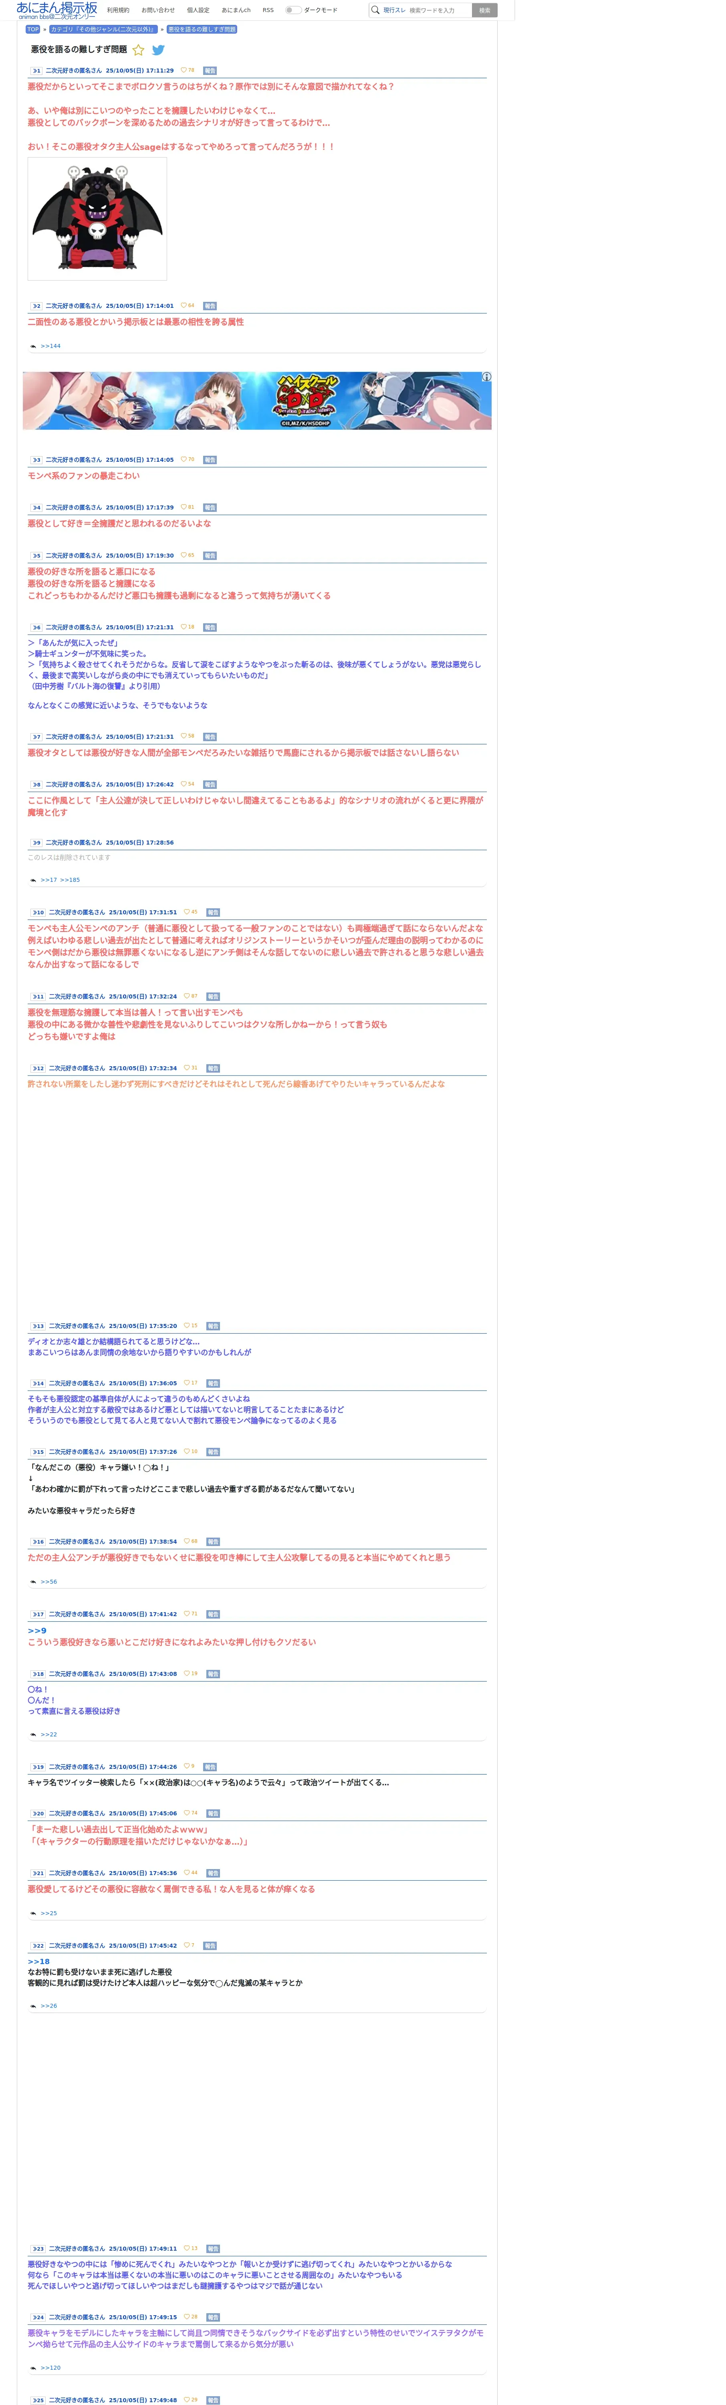Follow the >>185 reply link under post 9
This screenshot has width=726, height=2405.
point(70,880)
